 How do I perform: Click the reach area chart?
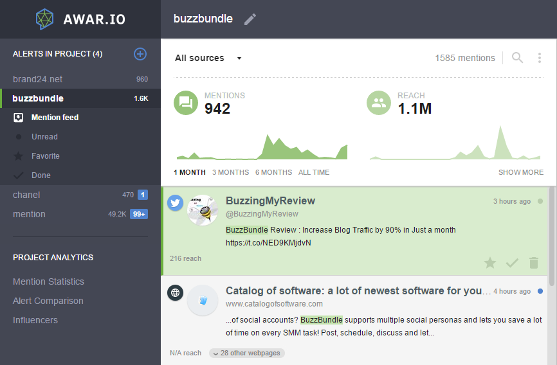[455, 143]
